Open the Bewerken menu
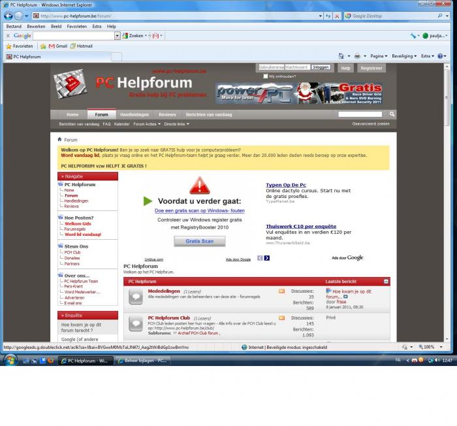457x426 pixels. [36, 26]
